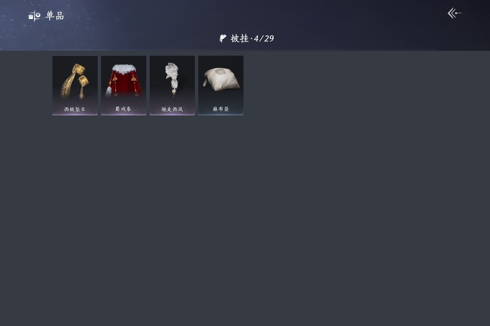
Task: Select the golden bracers item artwork
Action: point(75,81)
